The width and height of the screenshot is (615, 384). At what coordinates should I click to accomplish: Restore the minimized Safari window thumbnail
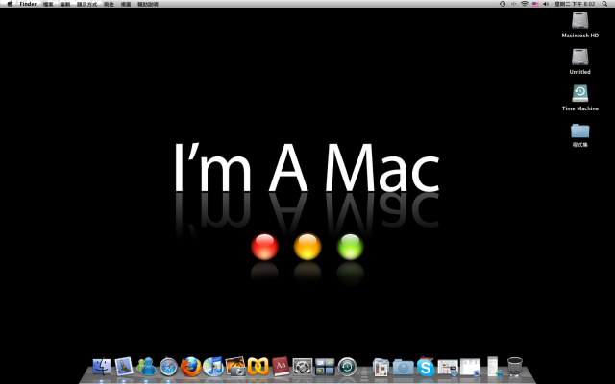pyautogui.click(x=448, y=368)
